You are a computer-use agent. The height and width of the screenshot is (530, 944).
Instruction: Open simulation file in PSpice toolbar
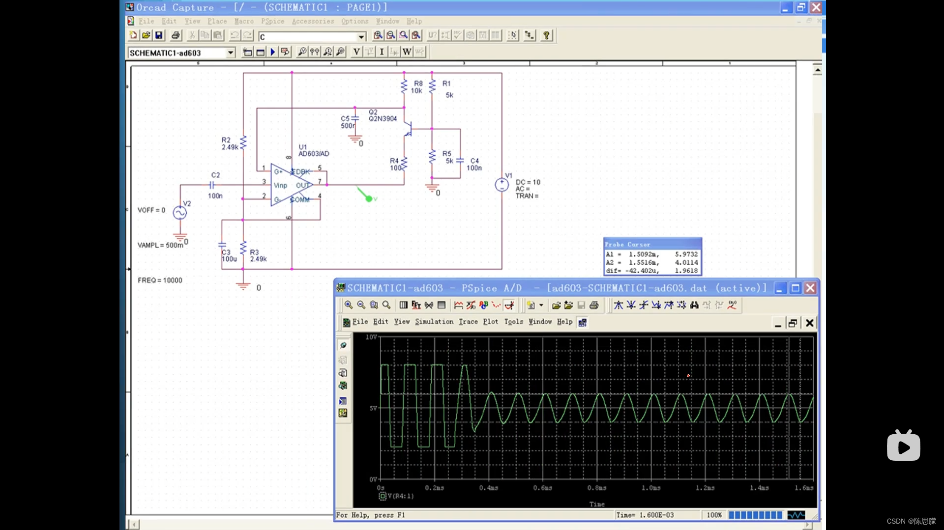coord(556,305)
